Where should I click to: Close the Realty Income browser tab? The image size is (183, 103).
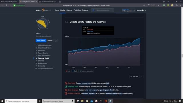pos(37,2)
